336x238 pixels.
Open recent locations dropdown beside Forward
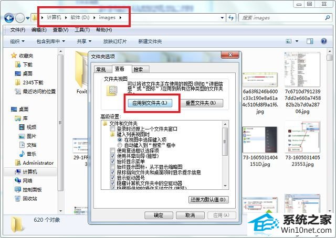click(x=28, y=18)
